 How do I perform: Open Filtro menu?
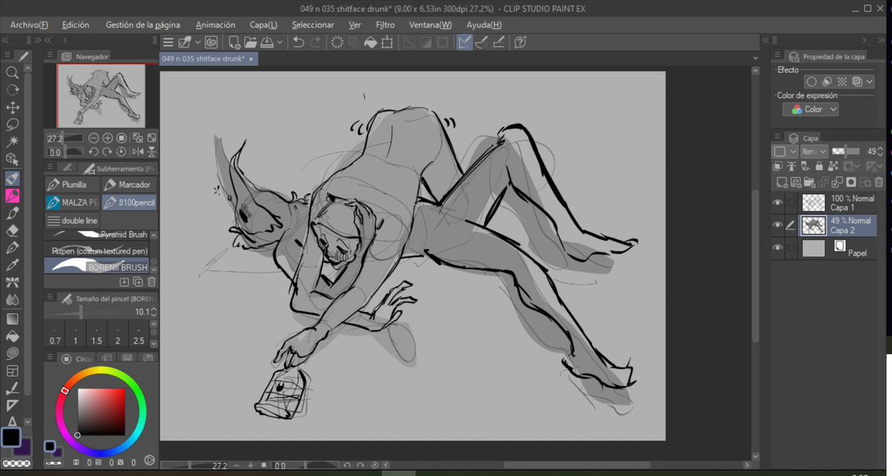pos(386,25)
